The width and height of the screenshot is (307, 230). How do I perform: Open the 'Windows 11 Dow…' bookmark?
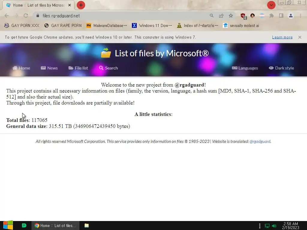[x=152, y=26]
